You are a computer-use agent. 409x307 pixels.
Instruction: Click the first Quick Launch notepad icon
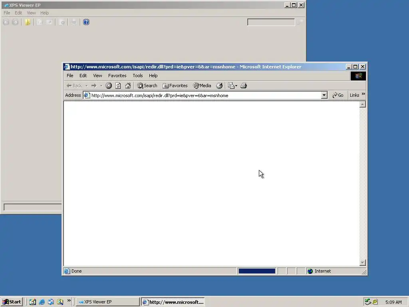click(x=33, y=302)
